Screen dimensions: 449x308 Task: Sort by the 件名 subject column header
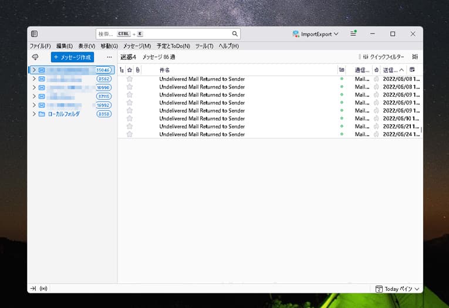[164, 70]
